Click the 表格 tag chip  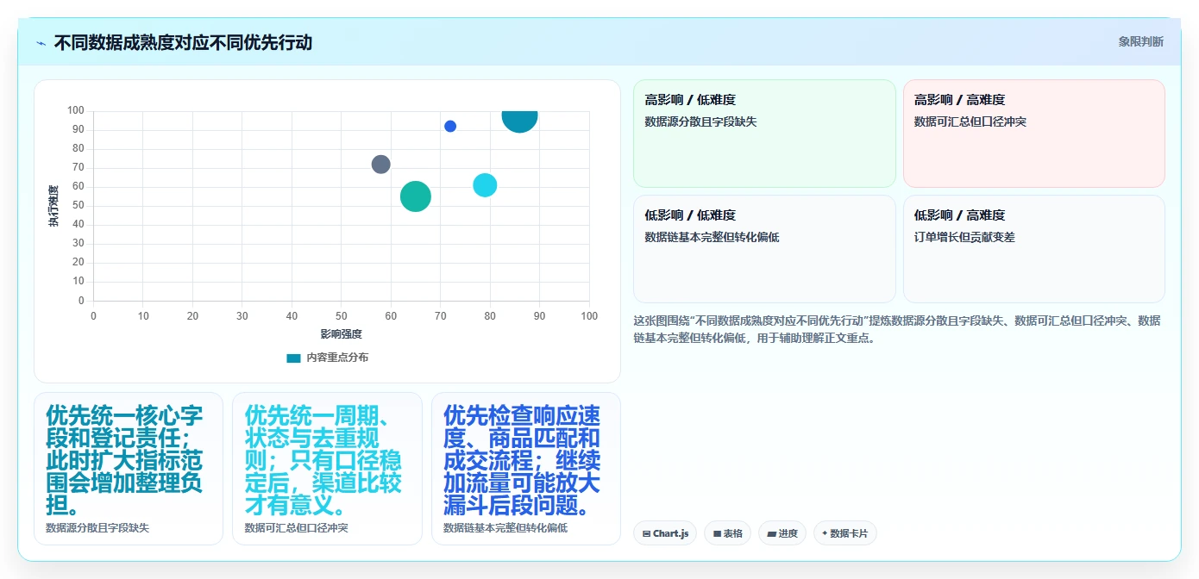pyautogui.click(x=728, y=533)
